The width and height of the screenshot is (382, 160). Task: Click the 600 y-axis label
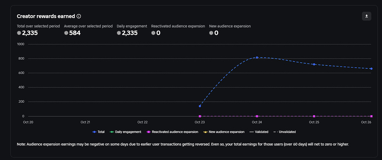[x=21, y=73]
